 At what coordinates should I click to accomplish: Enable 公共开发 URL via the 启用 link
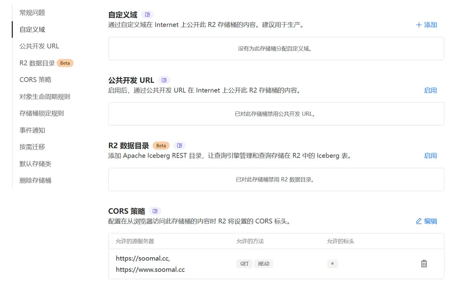point(430,90)
